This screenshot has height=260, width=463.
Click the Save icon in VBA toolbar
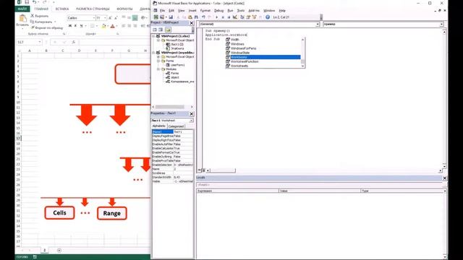(x=171, y=17)
